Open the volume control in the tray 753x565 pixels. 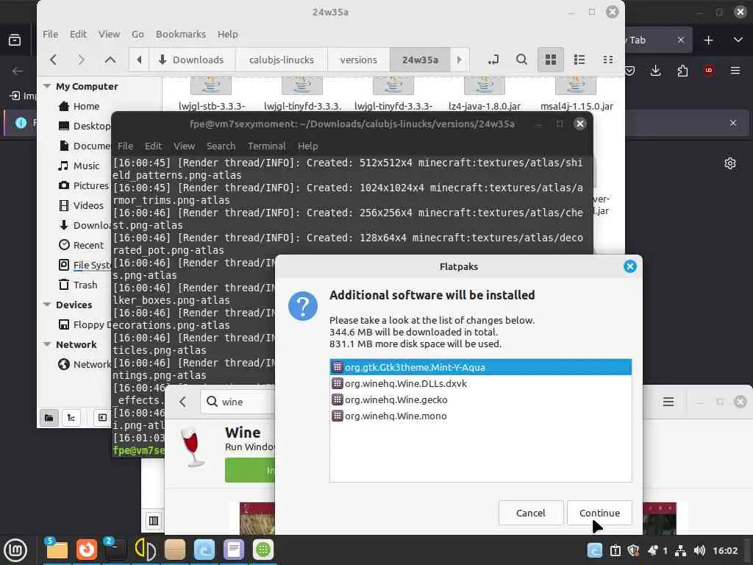click(700, 550)
